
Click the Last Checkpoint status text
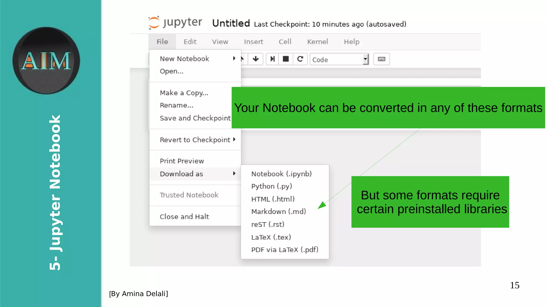(330, 24)
